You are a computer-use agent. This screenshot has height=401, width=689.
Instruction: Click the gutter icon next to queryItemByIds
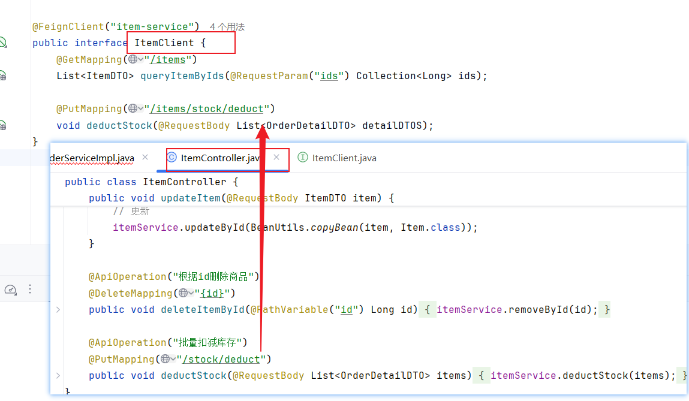[2, 76]
